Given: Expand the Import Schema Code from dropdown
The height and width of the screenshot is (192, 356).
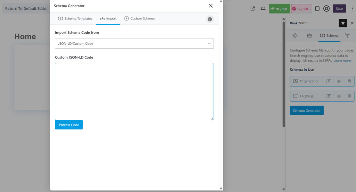Looking at the screenshot, I should (134, 44).
